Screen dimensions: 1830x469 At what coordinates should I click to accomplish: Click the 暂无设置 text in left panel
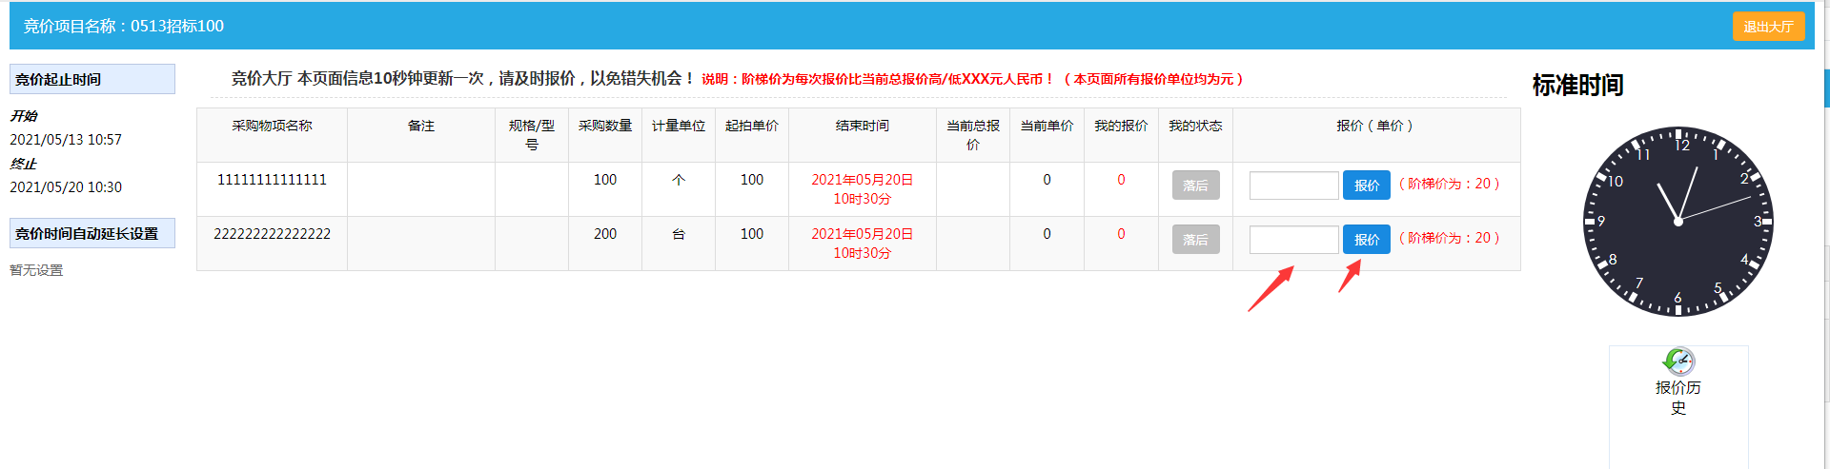(x=36, y=270)
